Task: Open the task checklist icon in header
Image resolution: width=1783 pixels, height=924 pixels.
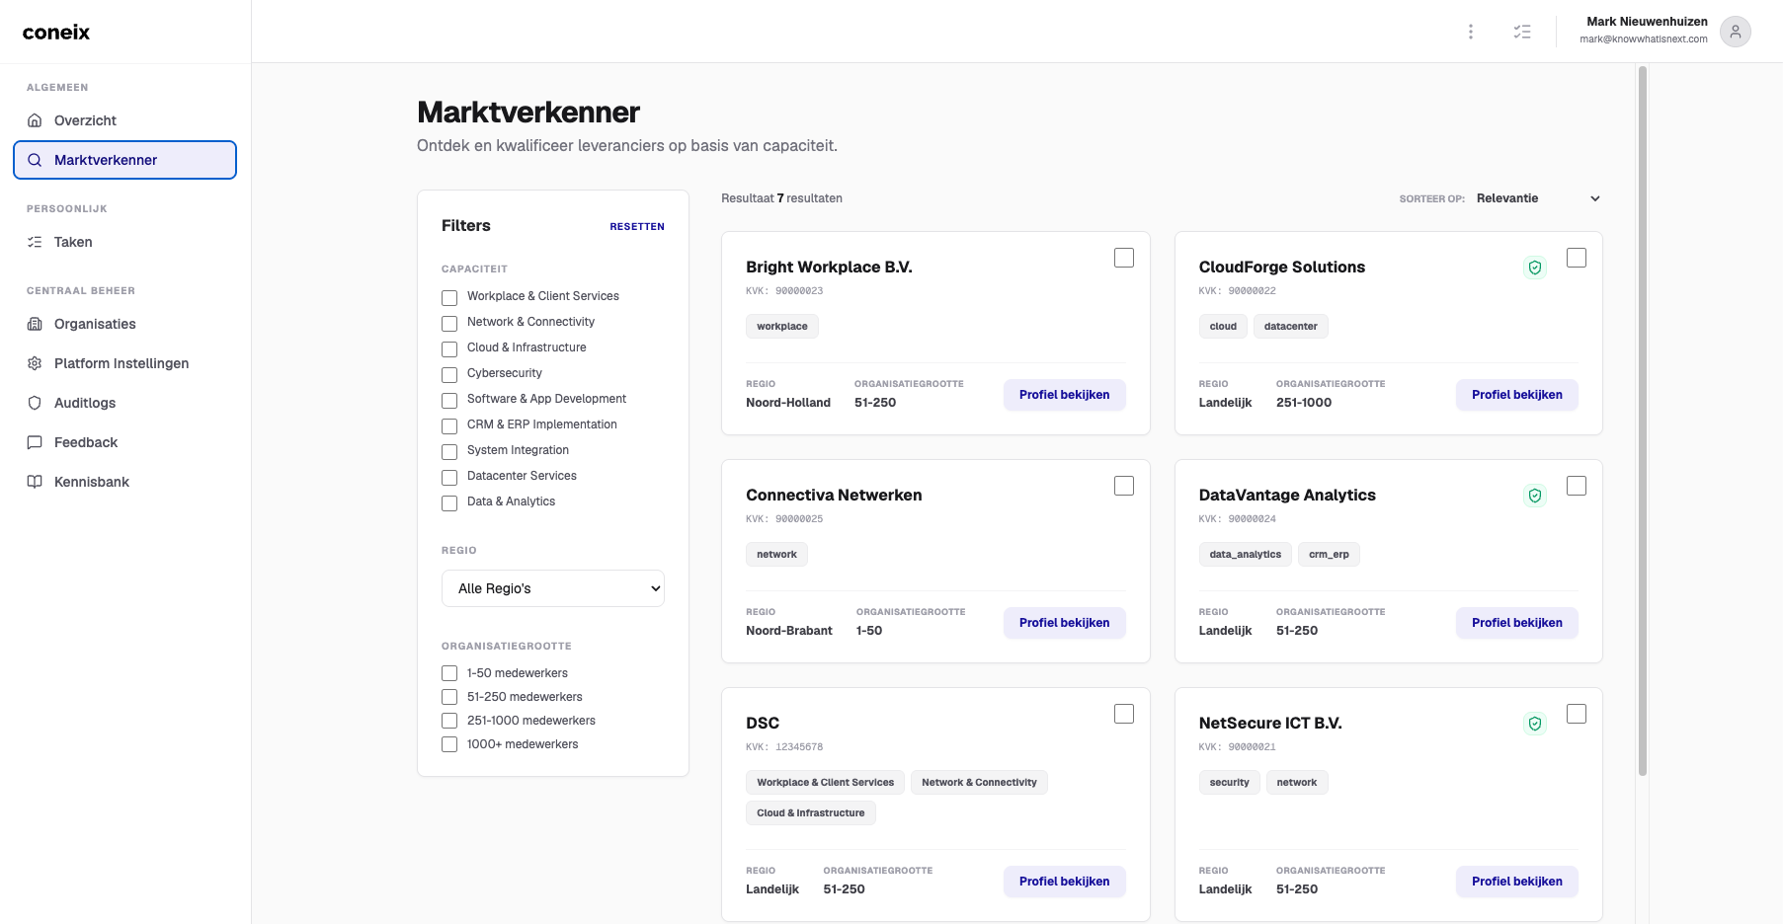Action: coord(1522,32)
